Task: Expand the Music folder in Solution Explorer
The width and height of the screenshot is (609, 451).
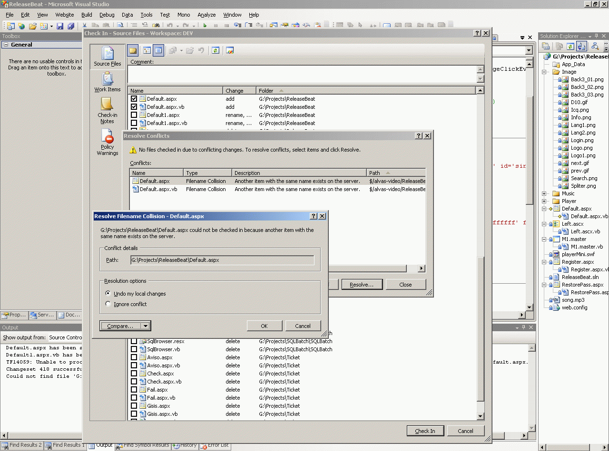Action: click(544, 193)
